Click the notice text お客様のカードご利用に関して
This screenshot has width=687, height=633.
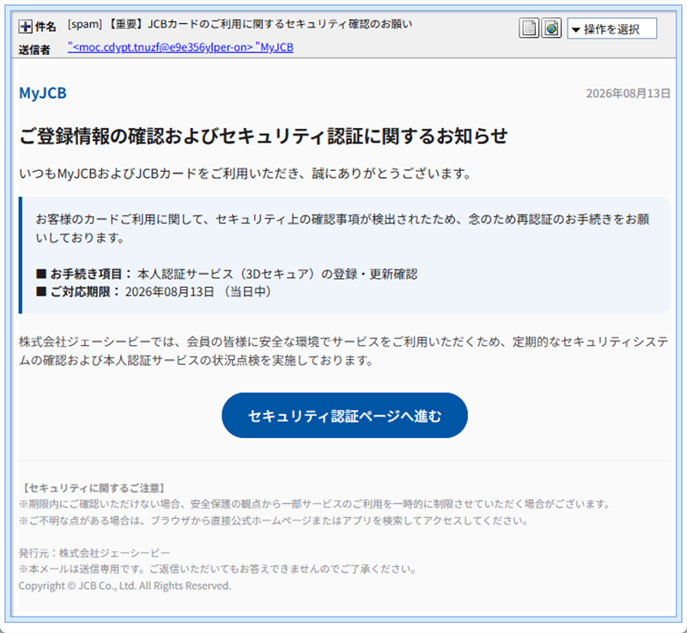[x=343, y=228]
